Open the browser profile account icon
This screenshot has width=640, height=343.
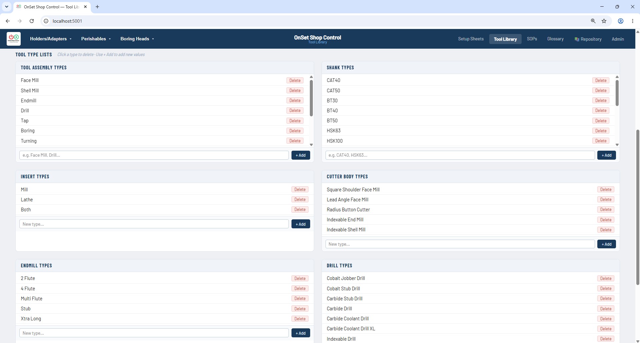click(621, 21)
